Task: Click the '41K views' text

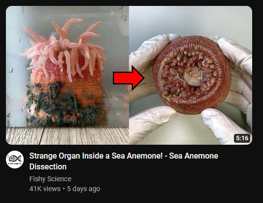Action: coord(45,189)
